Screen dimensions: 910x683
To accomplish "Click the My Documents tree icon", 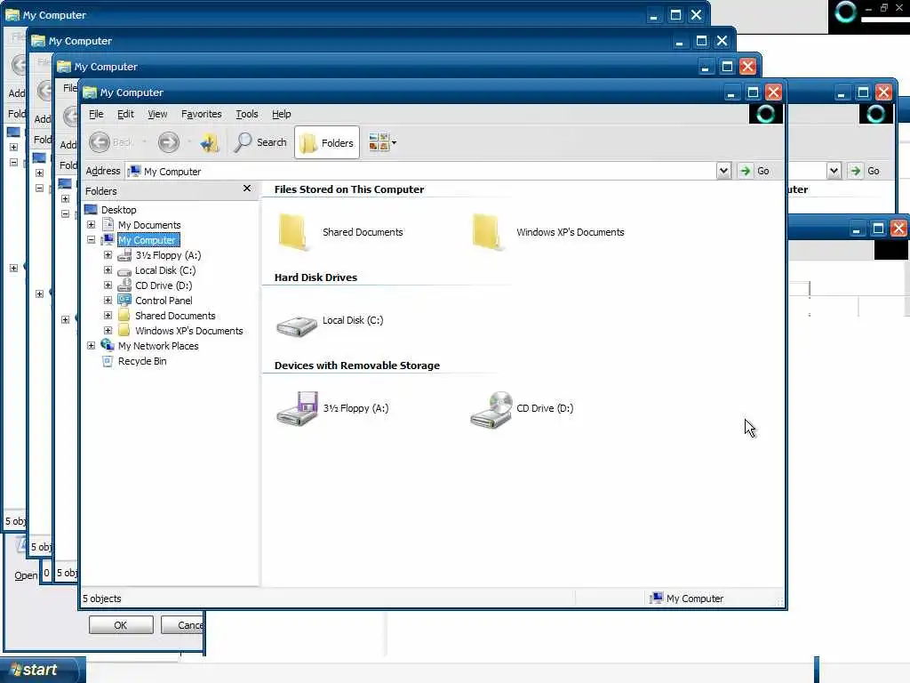I will pos(108,224).
